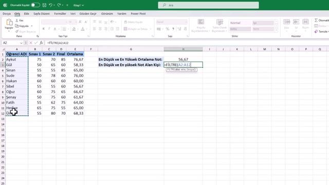329x185 pixels.
Task: Click the Underline A button
Action: [x=55, y=29]
